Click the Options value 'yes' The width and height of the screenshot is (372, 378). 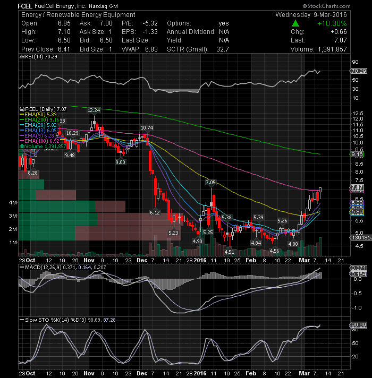(x=224, y=23)
